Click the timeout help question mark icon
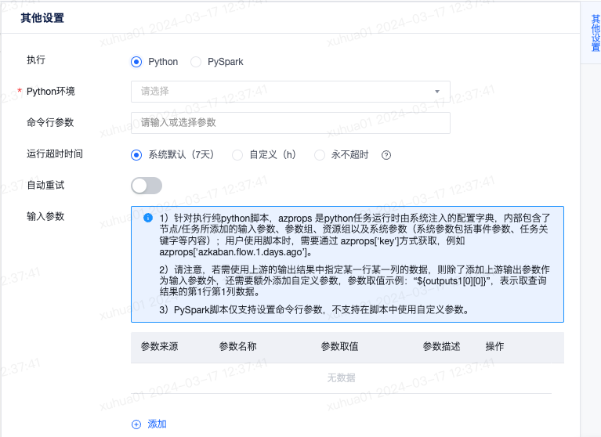 386,155
